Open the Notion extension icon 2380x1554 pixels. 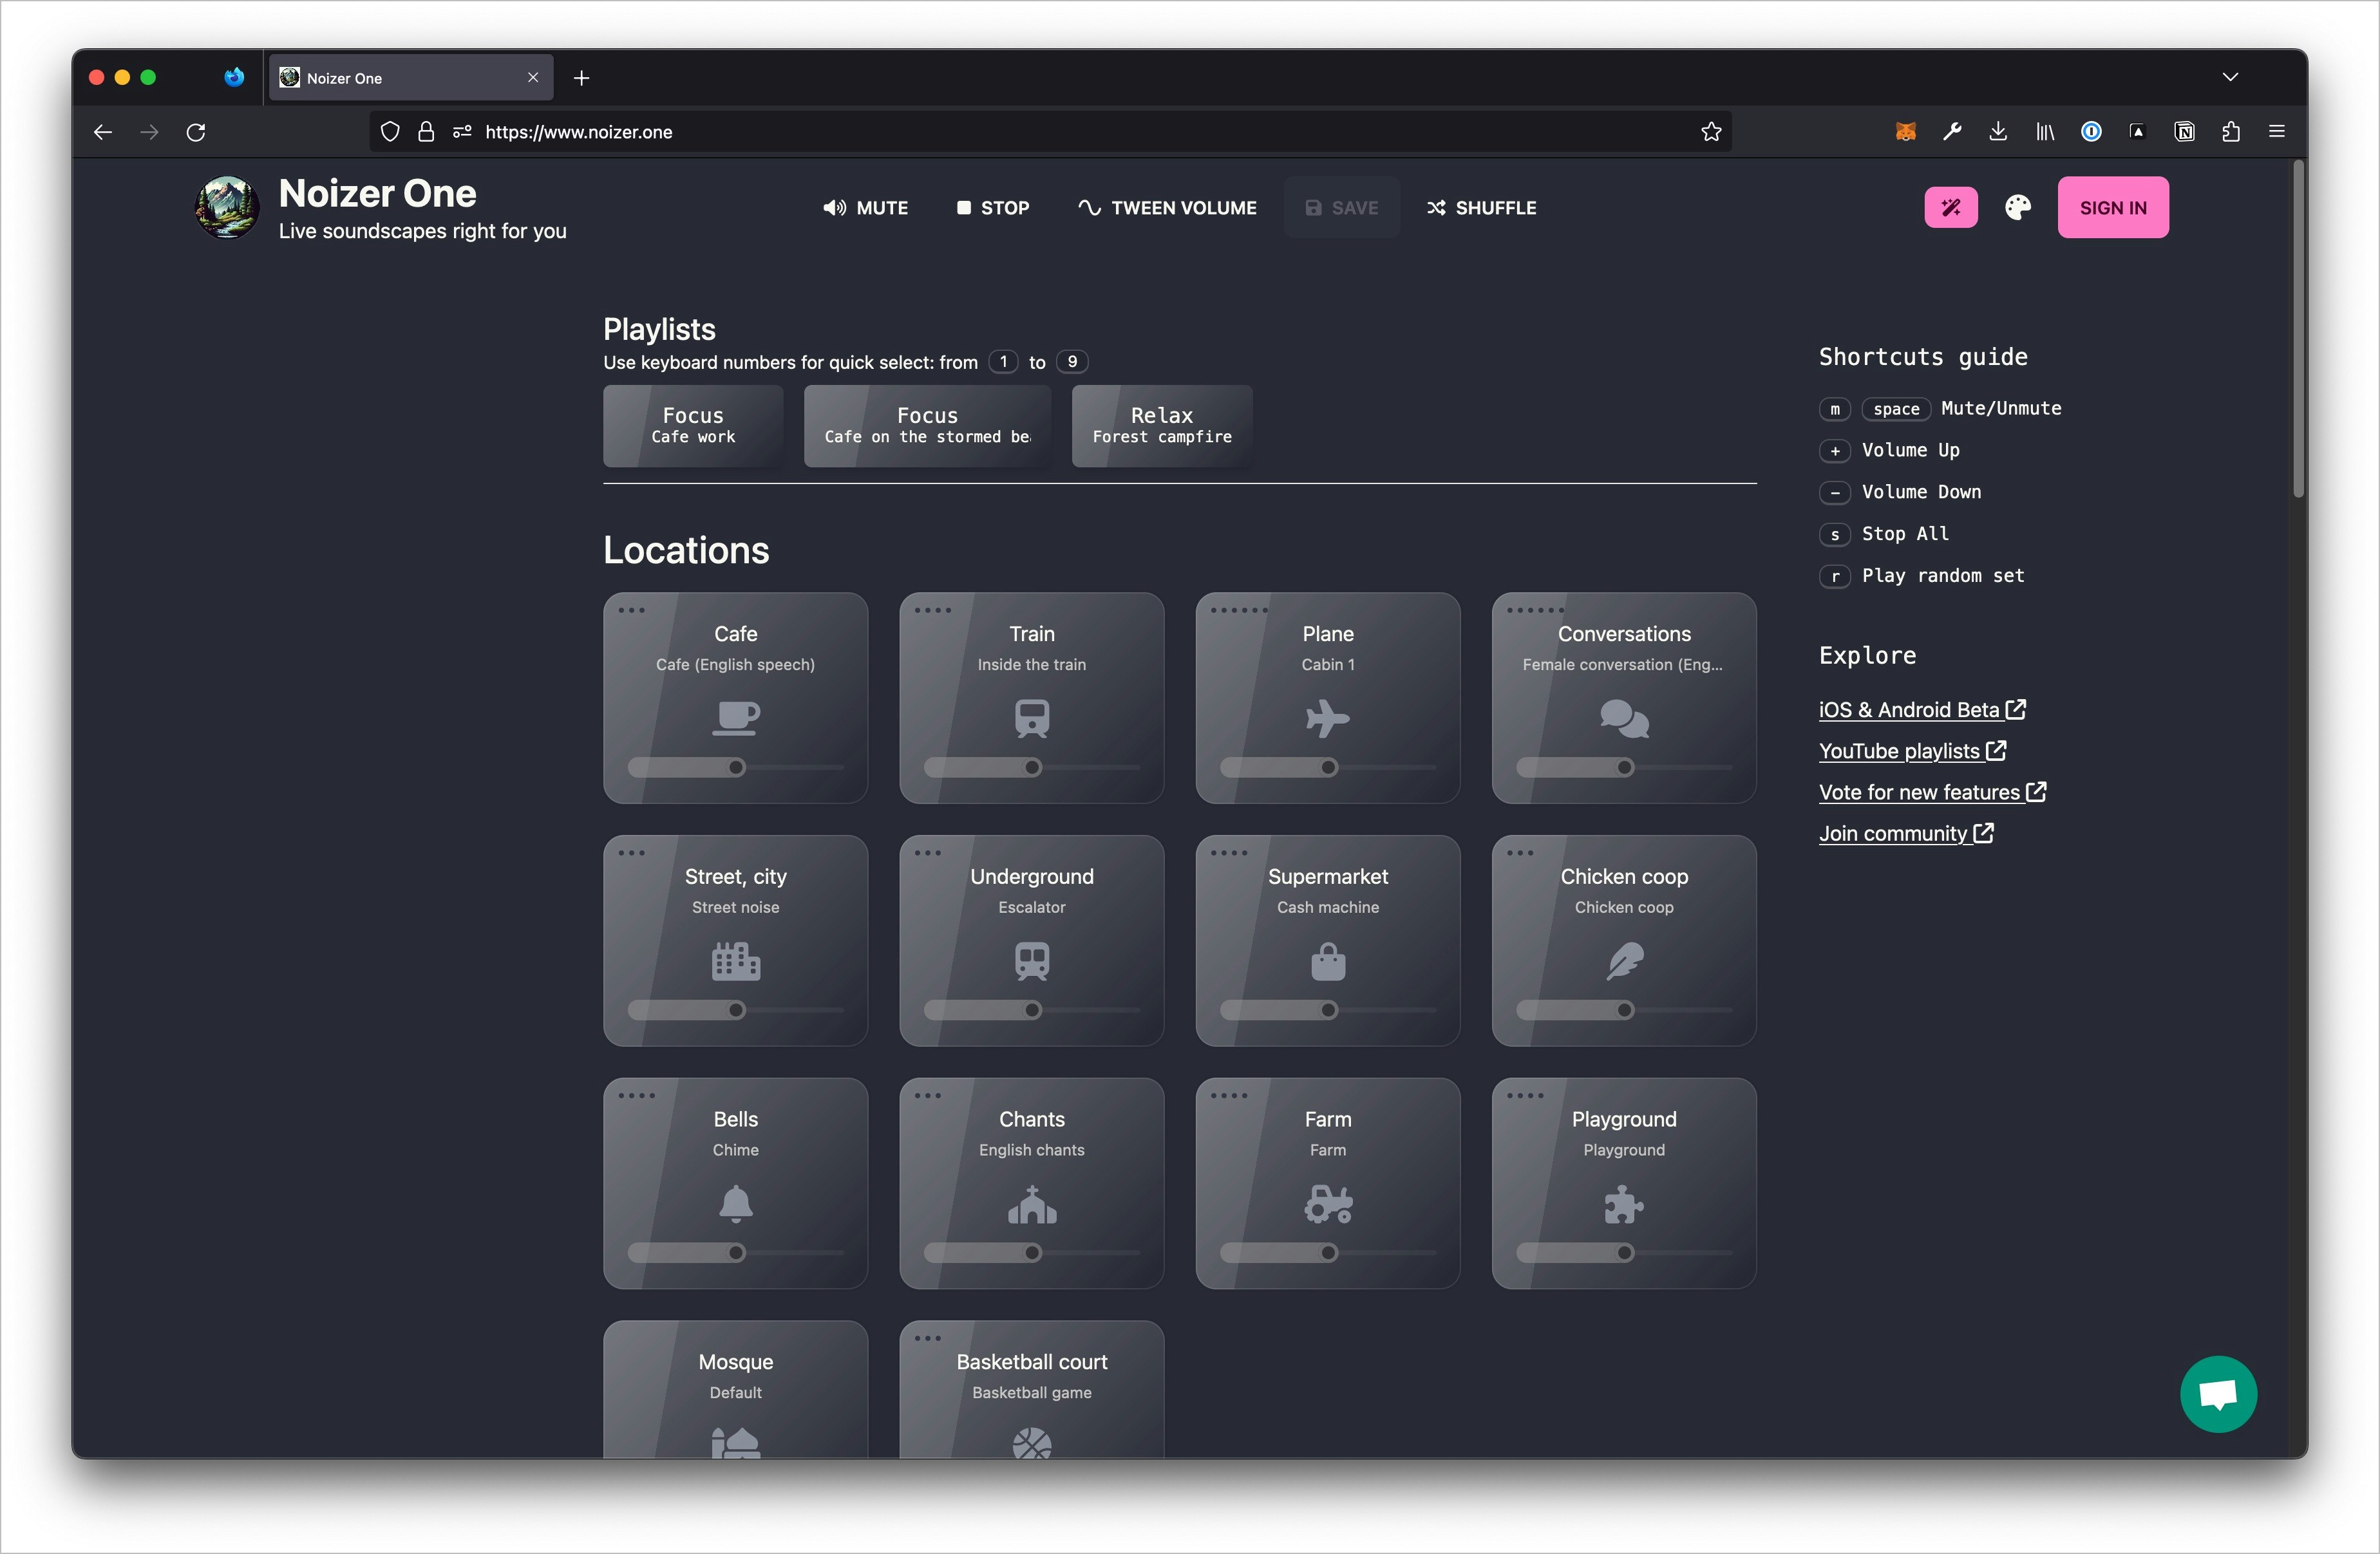tap(2184, 132)
